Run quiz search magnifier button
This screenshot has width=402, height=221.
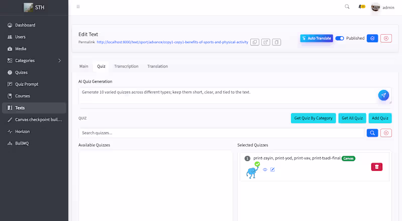372,133
